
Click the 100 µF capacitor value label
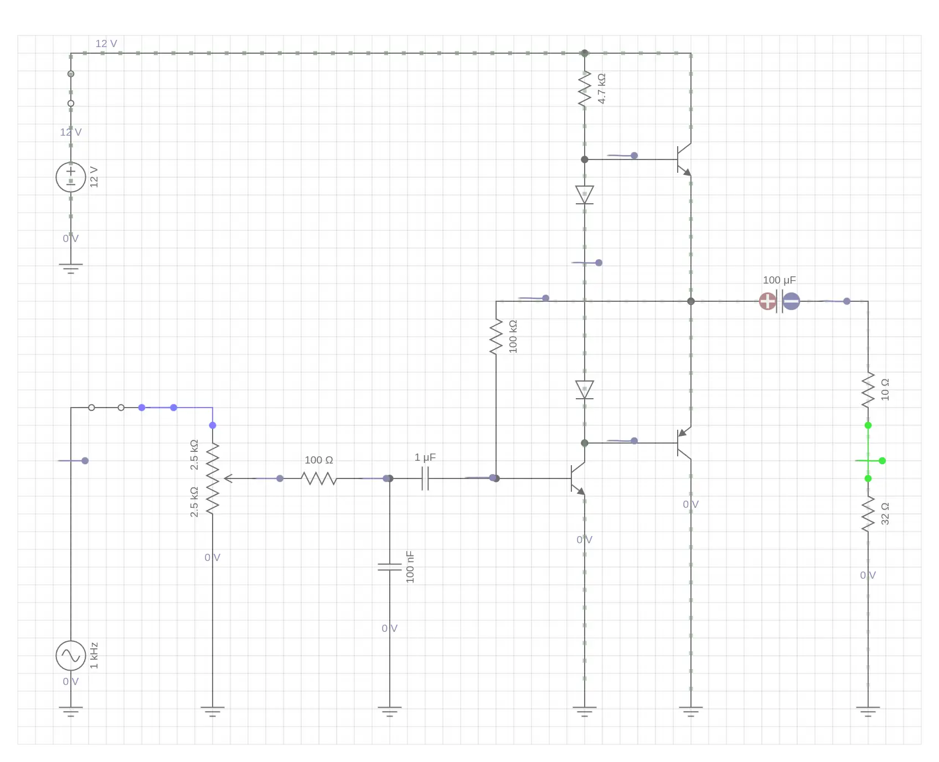point(779,280)
